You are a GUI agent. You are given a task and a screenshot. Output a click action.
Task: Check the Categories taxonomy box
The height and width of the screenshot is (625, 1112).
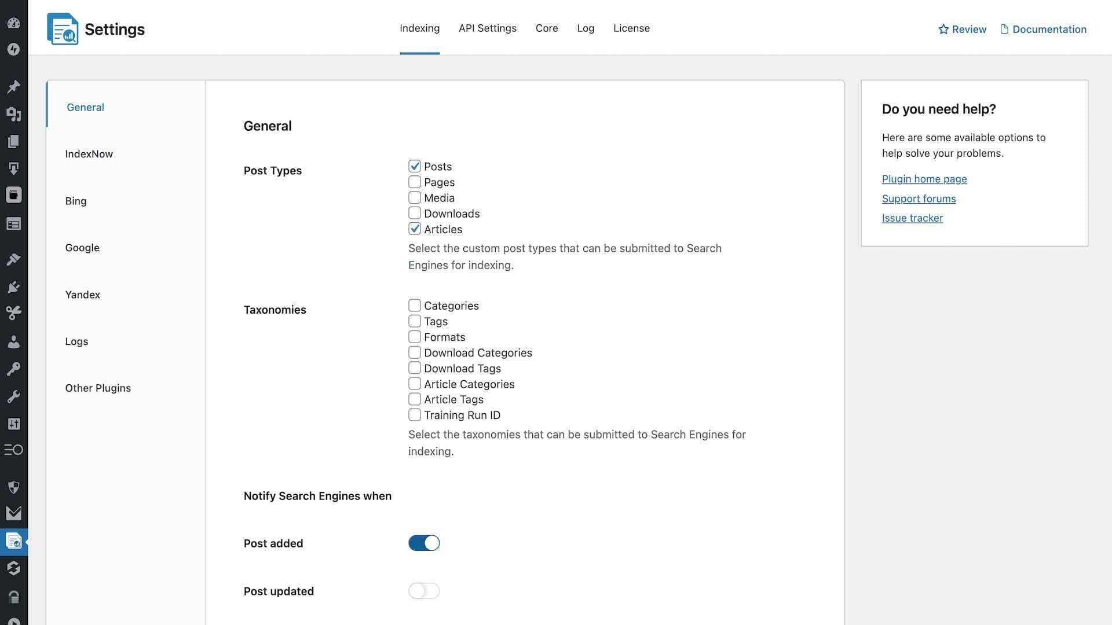415,306
